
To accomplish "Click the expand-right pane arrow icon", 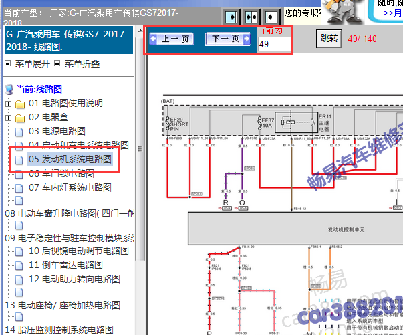I will pos(231,17).
